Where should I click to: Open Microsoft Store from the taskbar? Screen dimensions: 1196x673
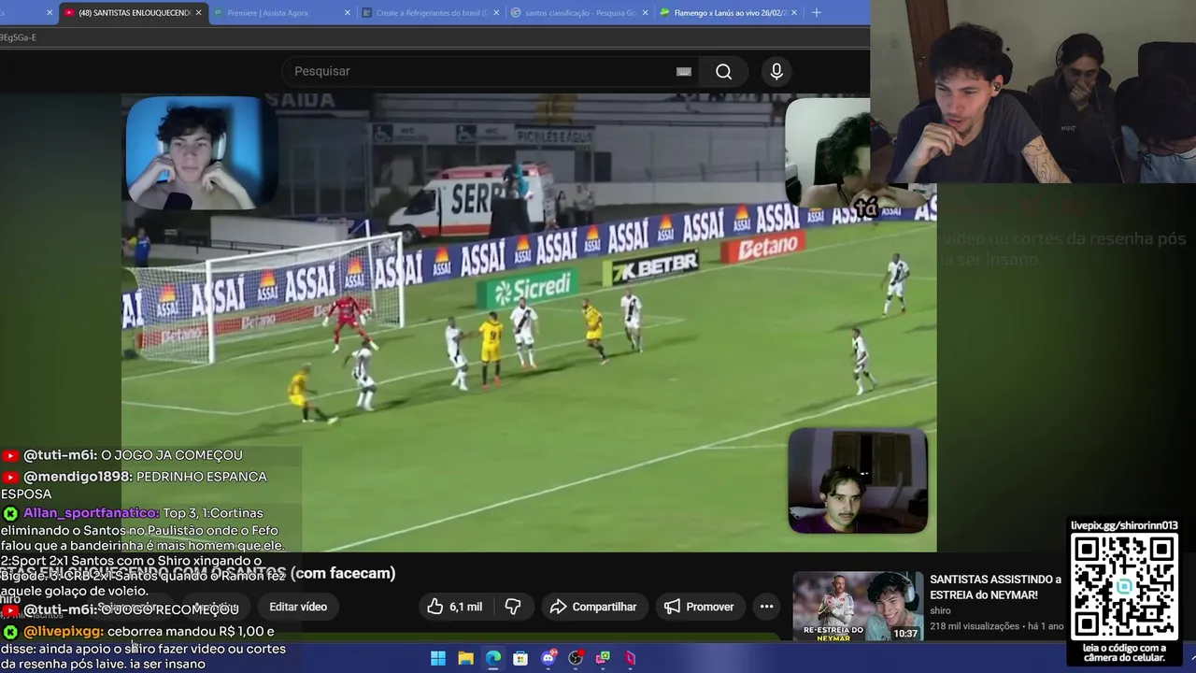[520, 658]
